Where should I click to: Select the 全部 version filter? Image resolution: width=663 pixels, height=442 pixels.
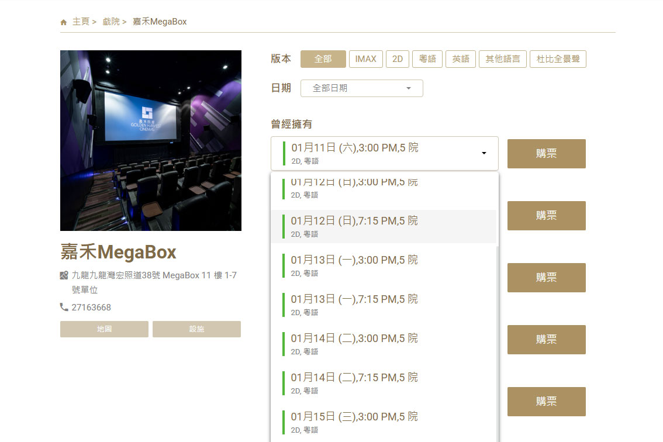323,59
